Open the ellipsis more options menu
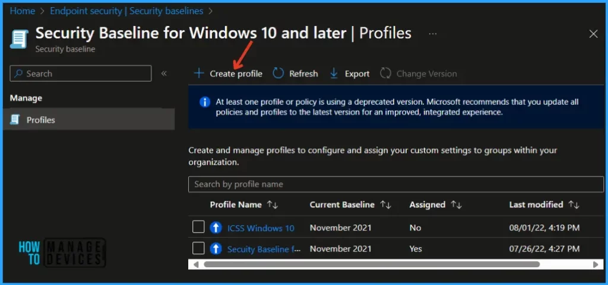Viewport: 608px width, 285px height. pyautogui.click(x=433, y=34)
